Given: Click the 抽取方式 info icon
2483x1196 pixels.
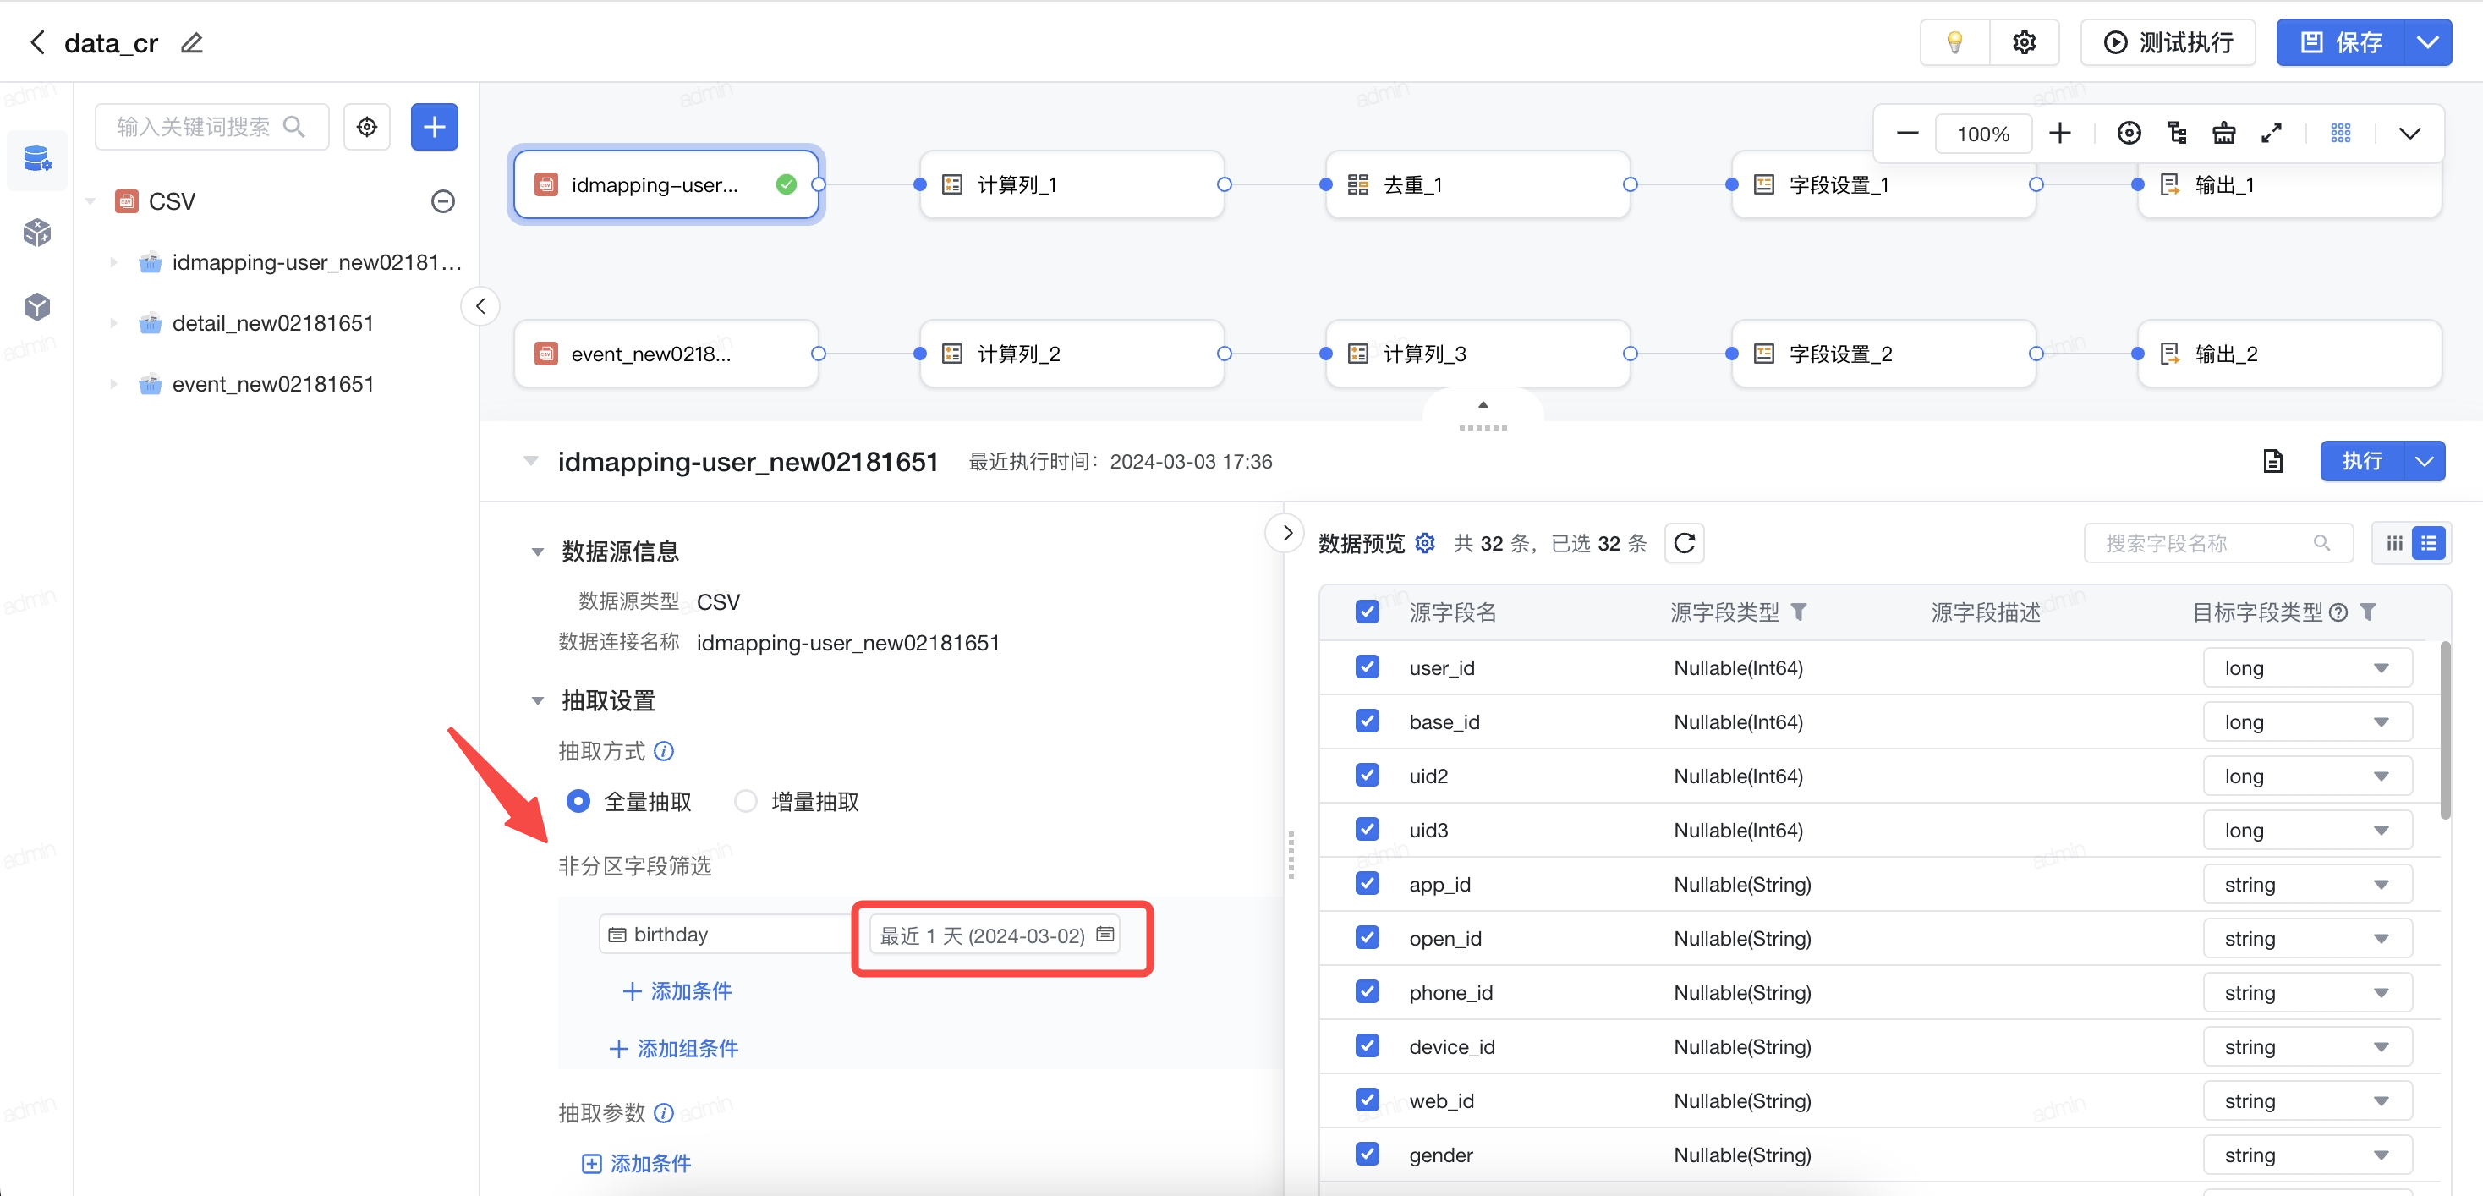Looking at the screenshot, I should tap(664, 751).
